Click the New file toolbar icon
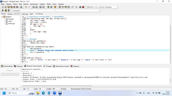 (3, 7)
